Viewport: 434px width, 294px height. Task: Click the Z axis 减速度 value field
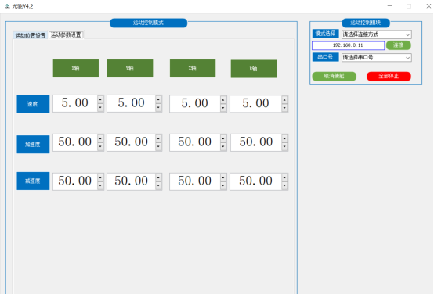coord(195,181)
